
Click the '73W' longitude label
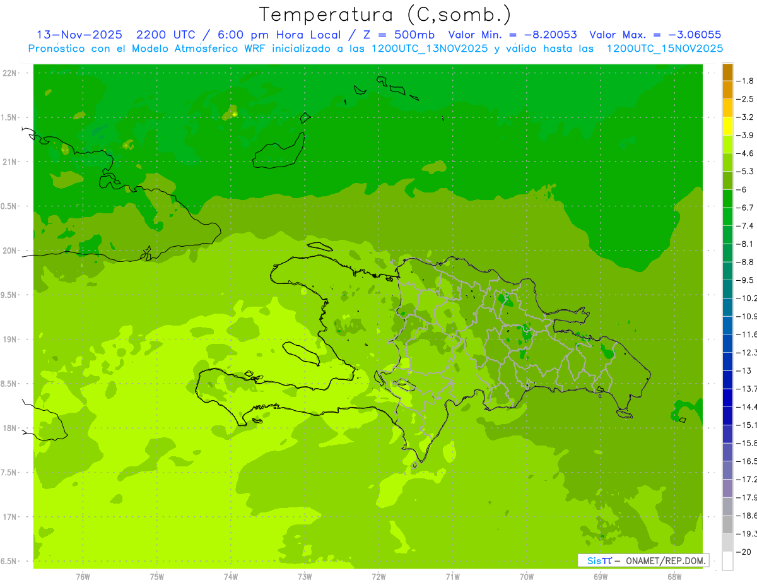coord(305,577)
